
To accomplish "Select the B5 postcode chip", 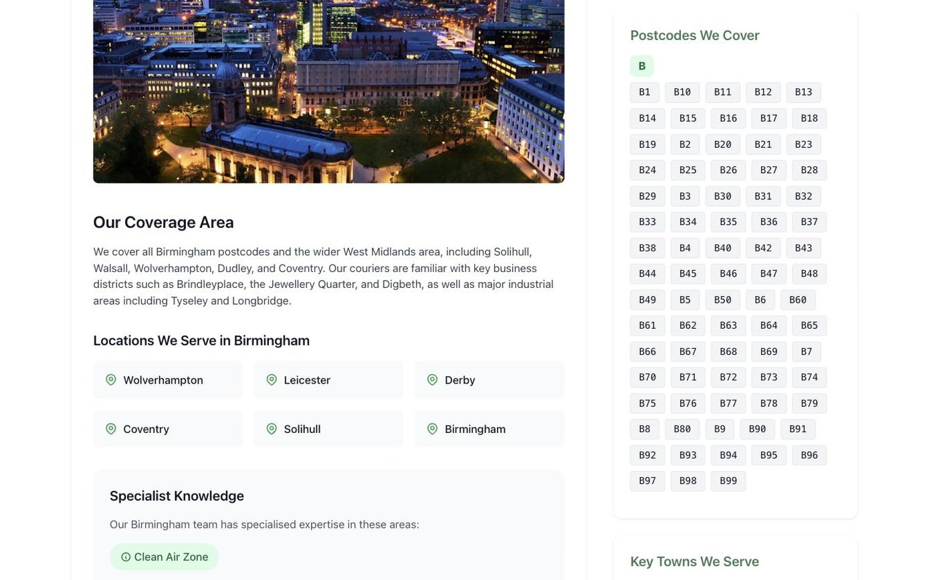I will [x=686, y=299].
